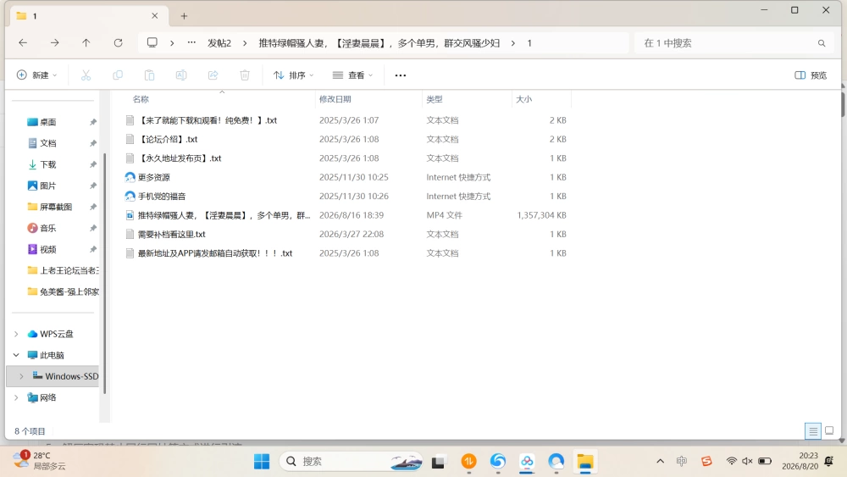
Task: Go forward with the right arrow
Action: click(x=54, y=42)
